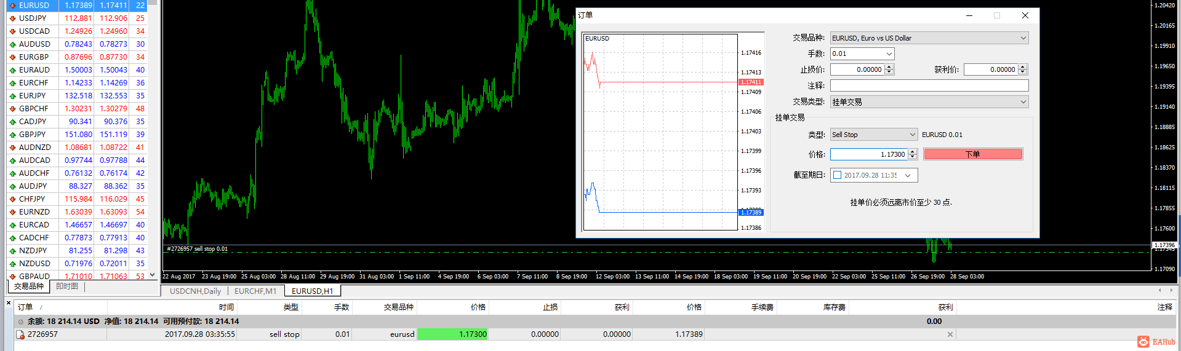Enable the 截至期日 expiry checkbox
The image size is (1181, 351).
tap(837, 175)
